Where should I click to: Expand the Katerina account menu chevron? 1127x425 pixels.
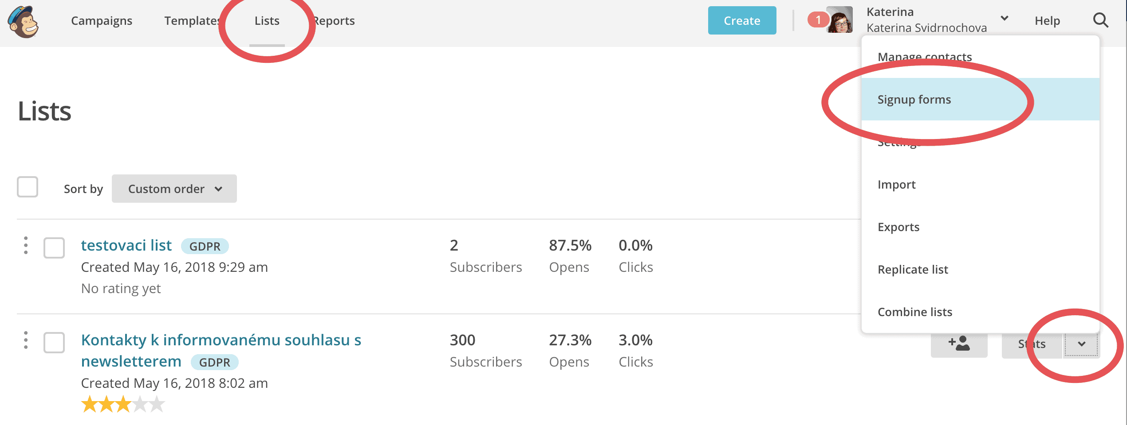point(1005,19)
